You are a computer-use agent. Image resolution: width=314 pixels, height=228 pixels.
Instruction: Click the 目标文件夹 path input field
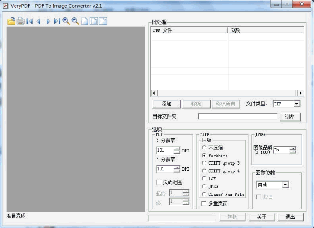click(x=238, y=117)
